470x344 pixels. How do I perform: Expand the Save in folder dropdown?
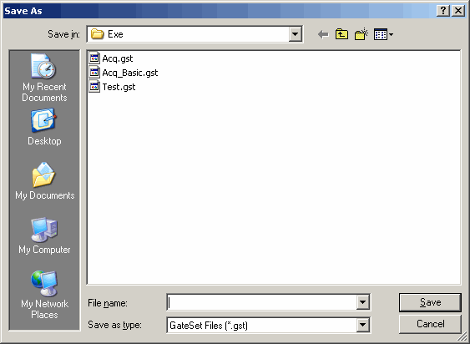pyautogui.click(x=295, y=34)
